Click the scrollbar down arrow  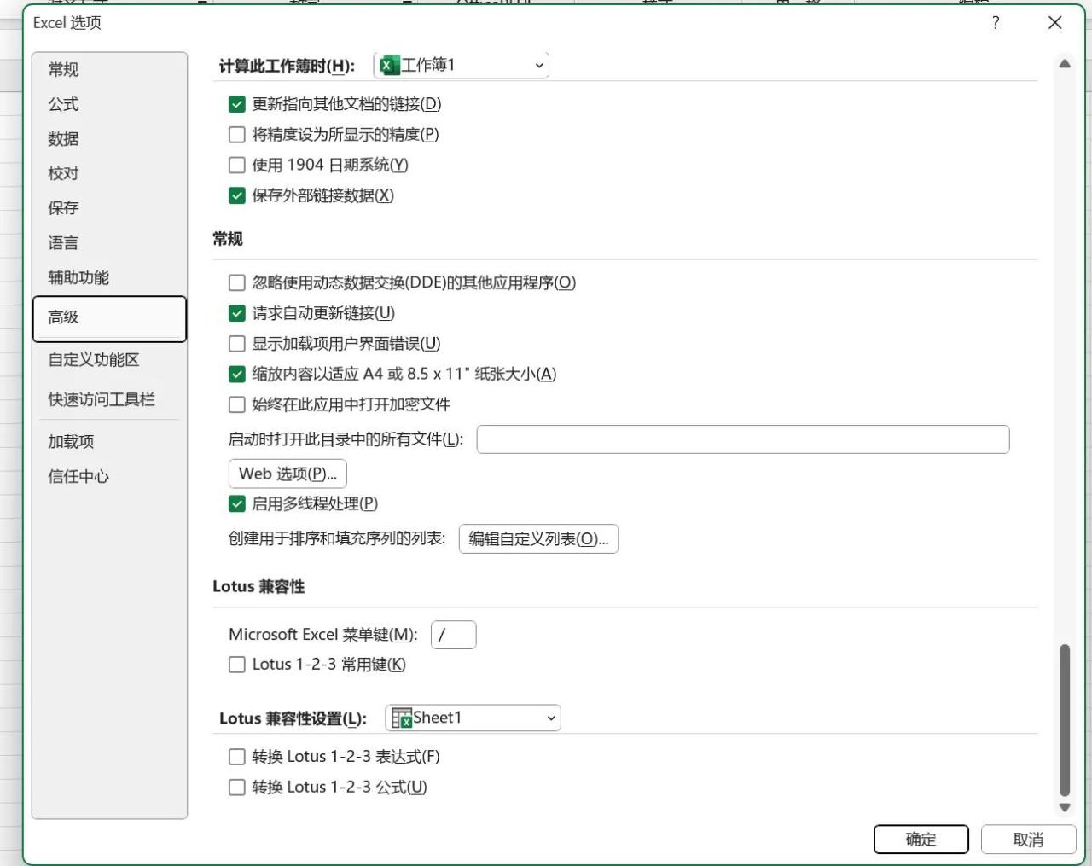pyautogui.click(x=1065, y=807)
